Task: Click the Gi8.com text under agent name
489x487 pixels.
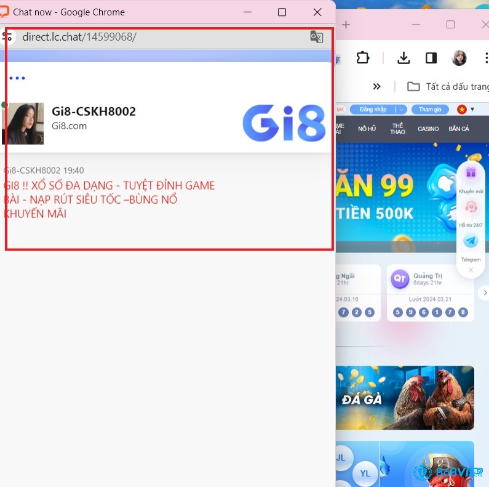Action: coord(70,126)
